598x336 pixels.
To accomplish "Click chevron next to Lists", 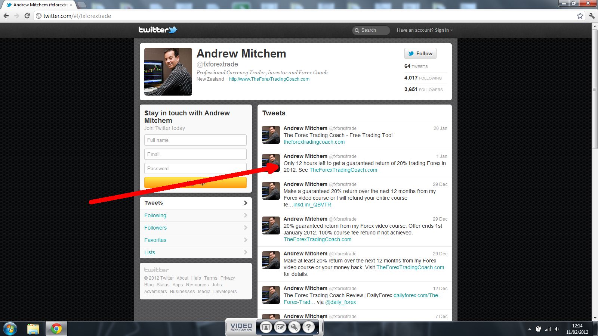I will (x=246, y=252).
